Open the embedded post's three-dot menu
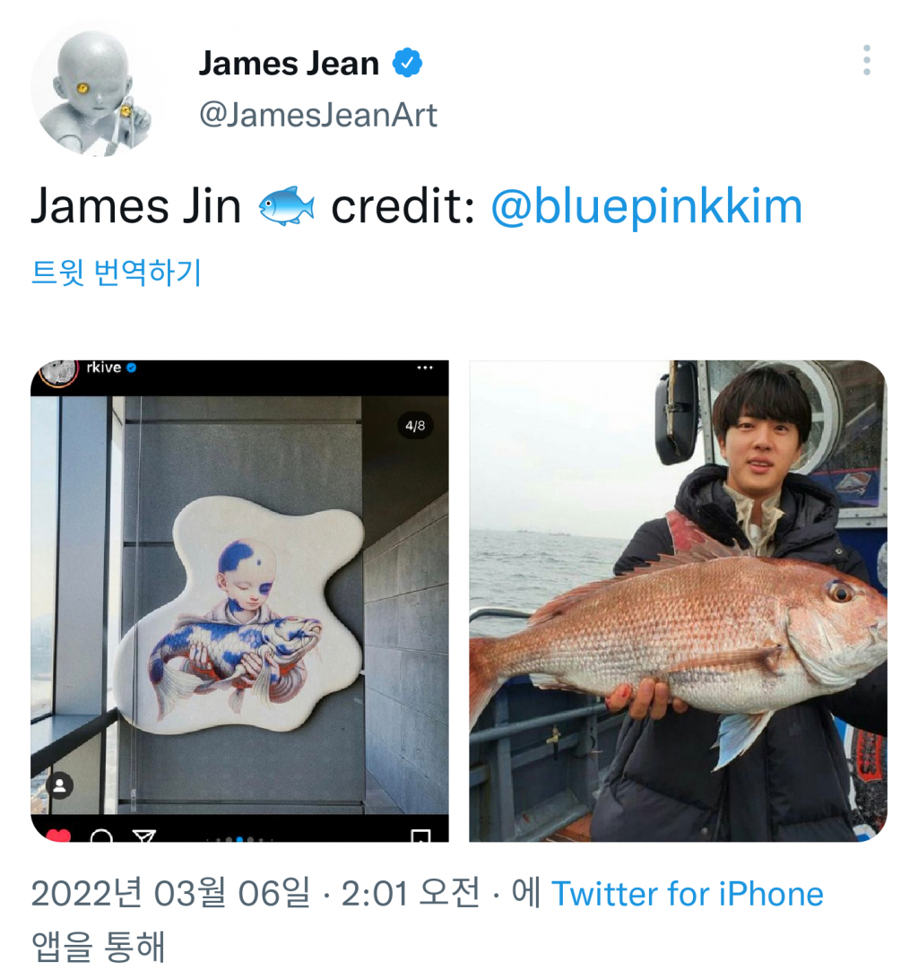This screenshot has height=979, width=918. point(425,368)
